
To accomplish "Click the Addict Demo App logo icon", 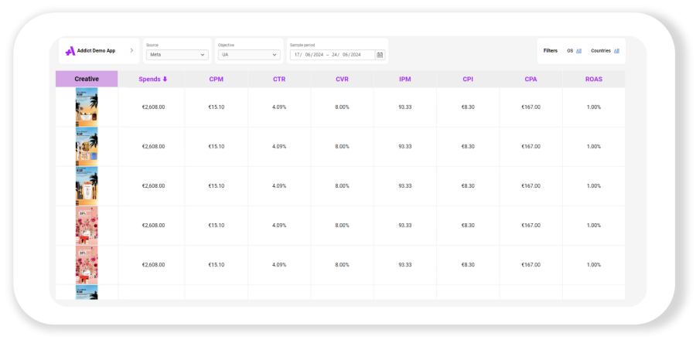I will click(x=70, y=51).
